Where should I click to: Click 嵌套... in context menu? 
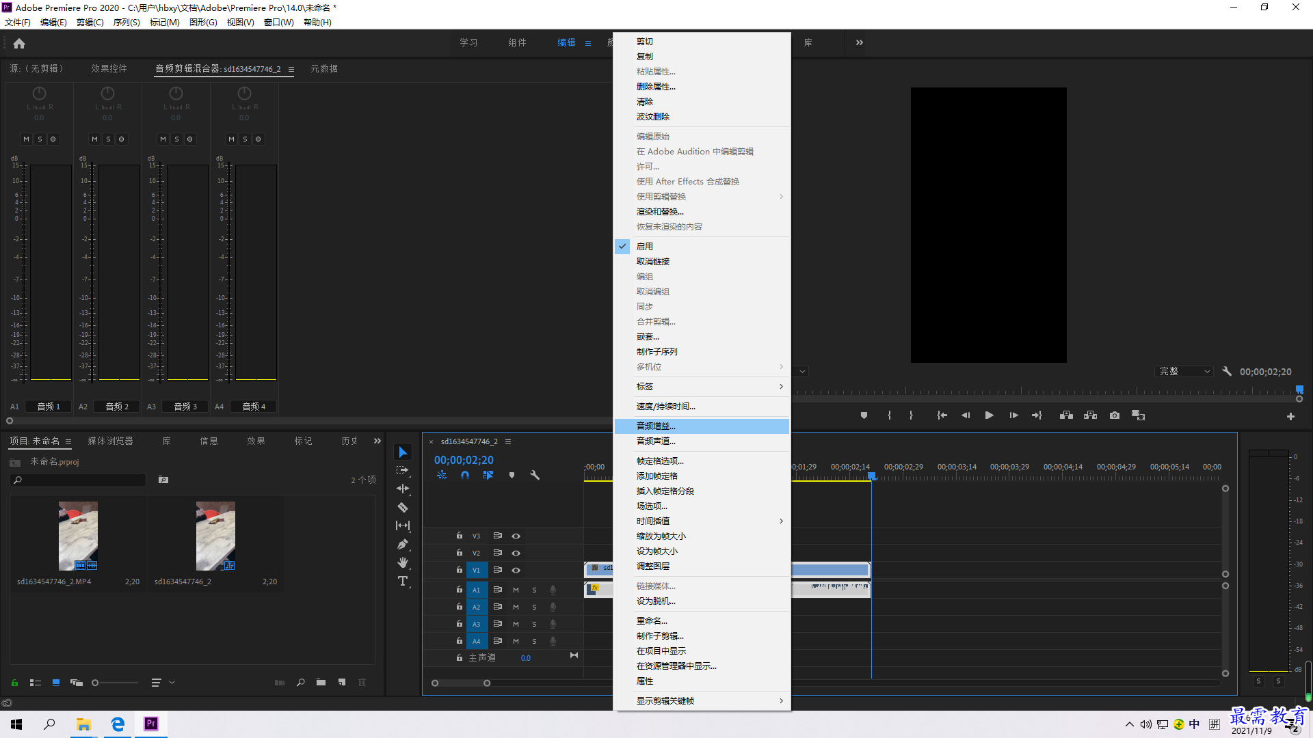click(702, 337)
